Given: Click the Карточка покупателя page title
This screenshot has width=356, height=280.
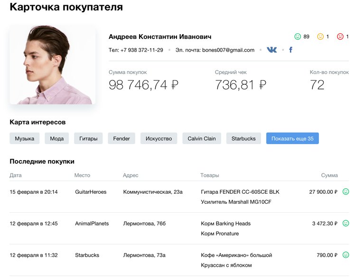Looking at the screenshot, I should click(x=66, y=7).
